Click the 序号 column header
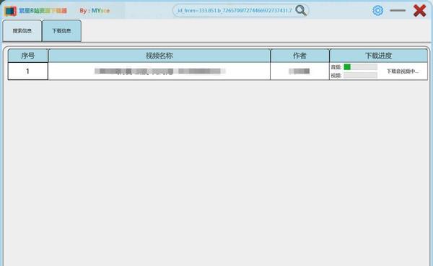 click(x=28, y=56)
